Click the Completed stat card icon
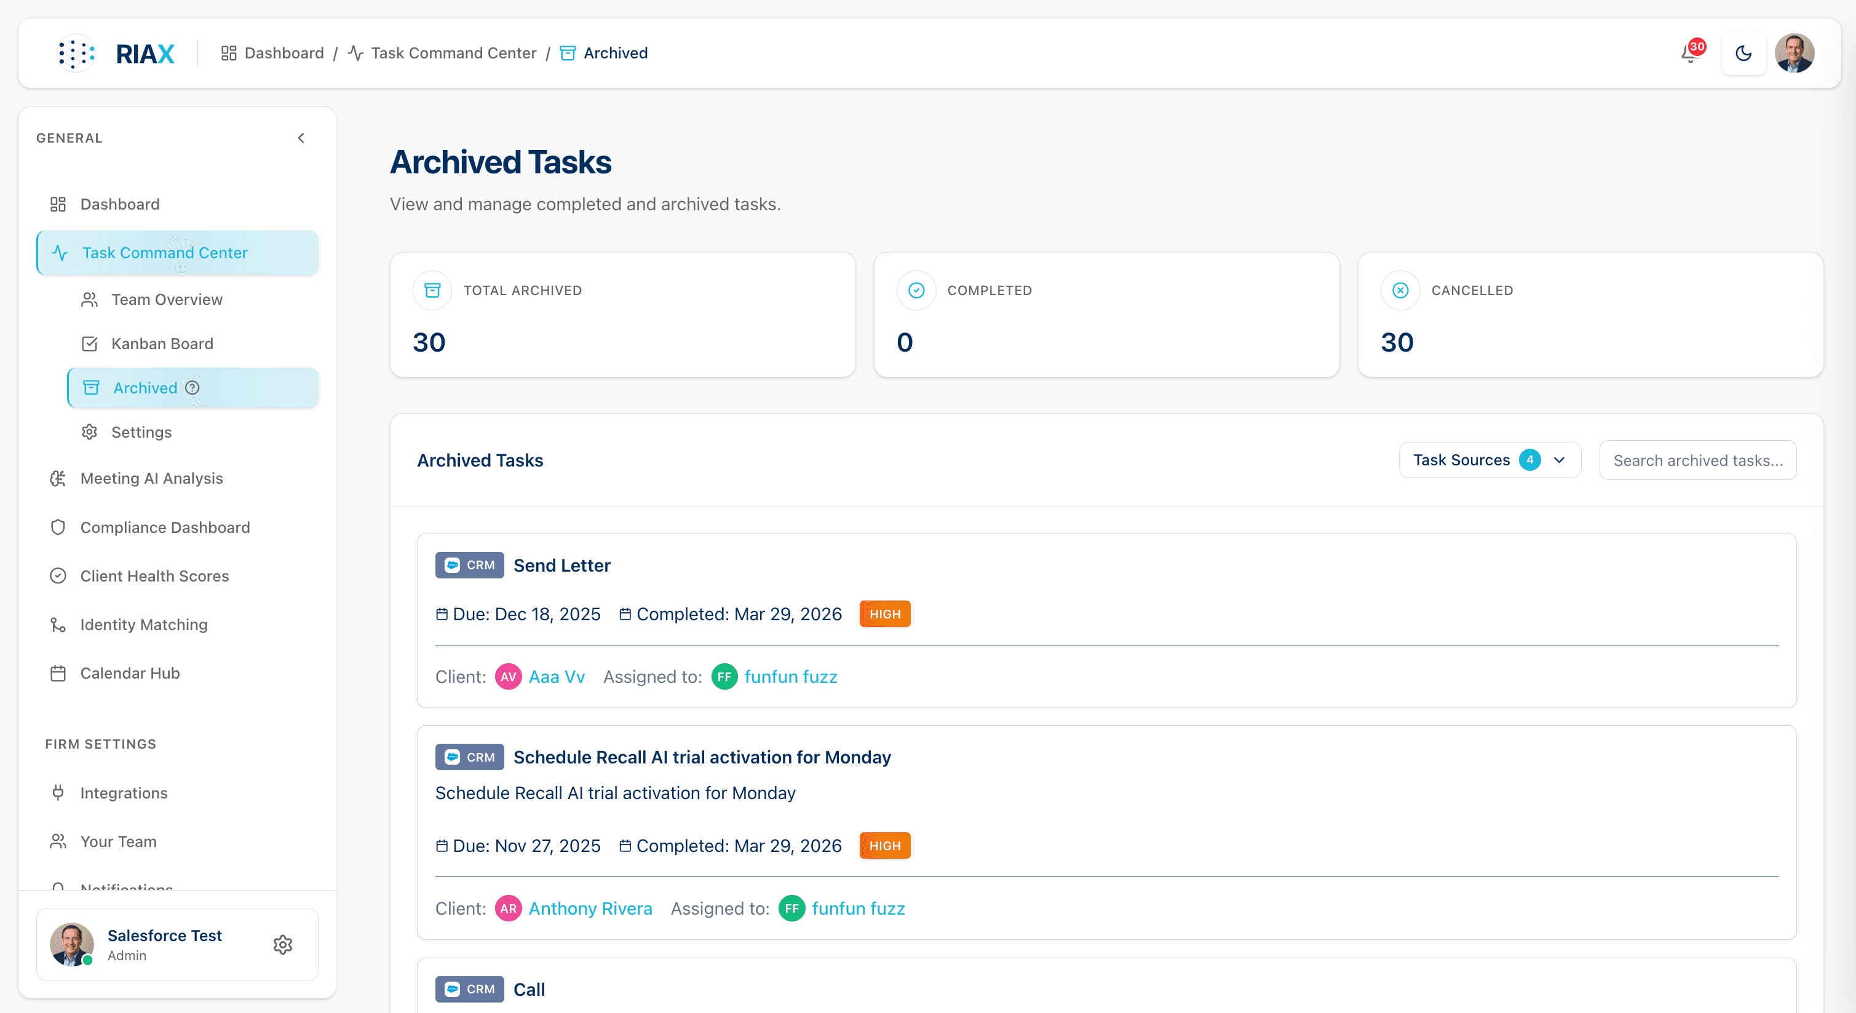The width and height of the screenshot is (1856, 1013). click(x=916, y=290)
